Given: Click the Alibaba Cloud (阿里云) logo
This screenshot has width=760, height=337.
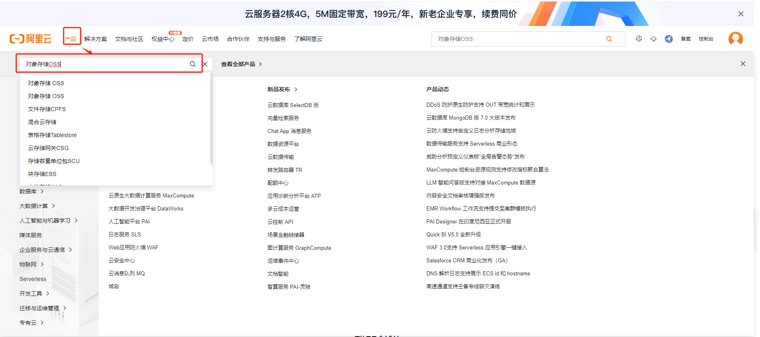Looking at the screenshot, I should pyautogui.click(x=30, y=39).
